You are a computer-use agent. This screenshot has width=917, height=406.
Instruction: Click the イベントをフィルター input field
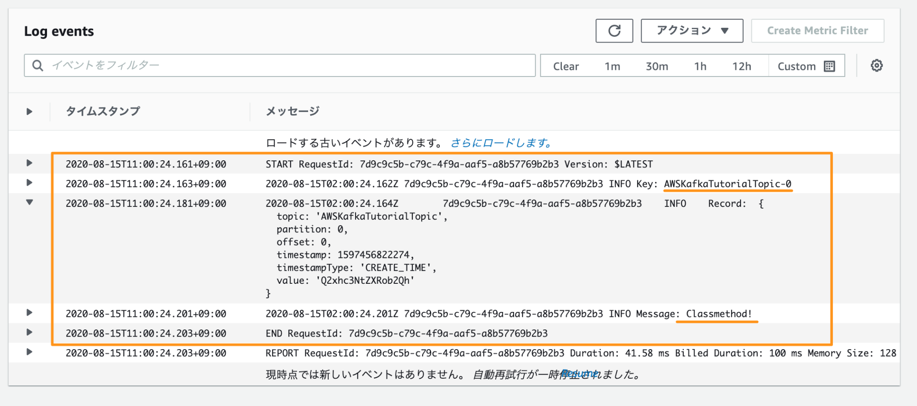pos(269,65)
